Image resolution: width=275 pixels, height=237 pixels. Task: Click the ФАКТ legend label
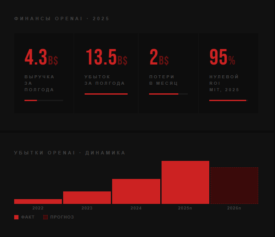pos(27,217)
